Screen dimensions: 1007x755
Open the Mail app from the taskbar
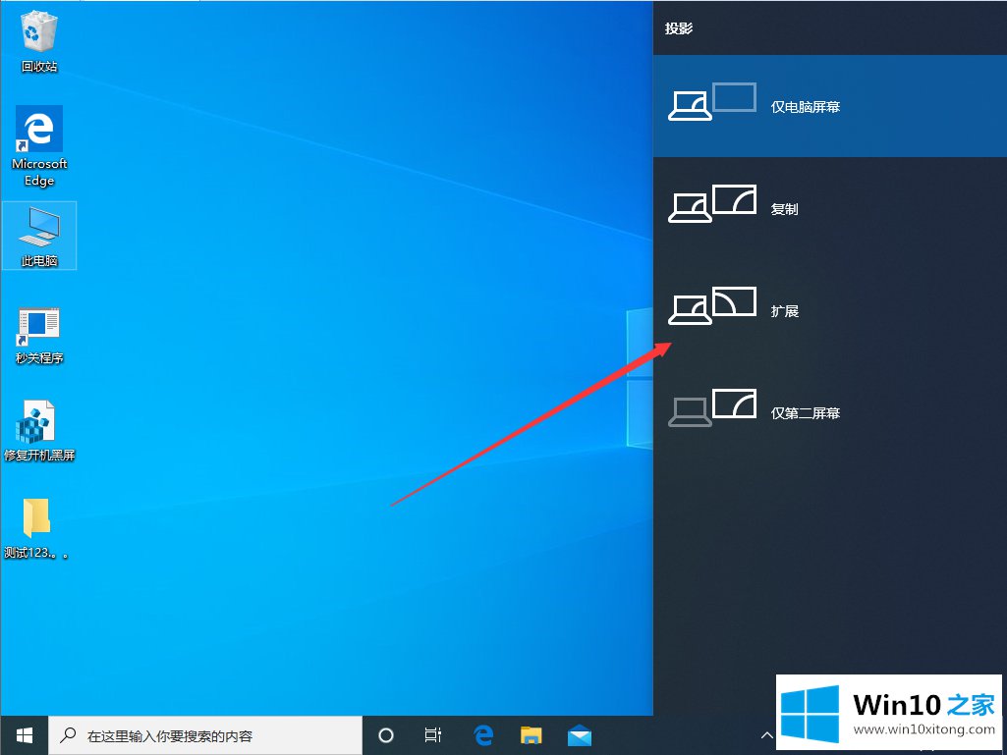tap(580, 735)
